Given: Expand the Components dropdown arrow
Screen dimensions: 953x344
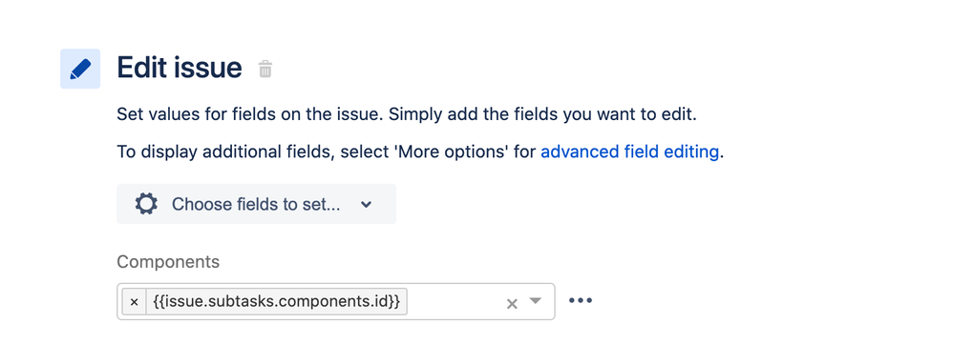Looking at the screenshot, I should 535,300.
